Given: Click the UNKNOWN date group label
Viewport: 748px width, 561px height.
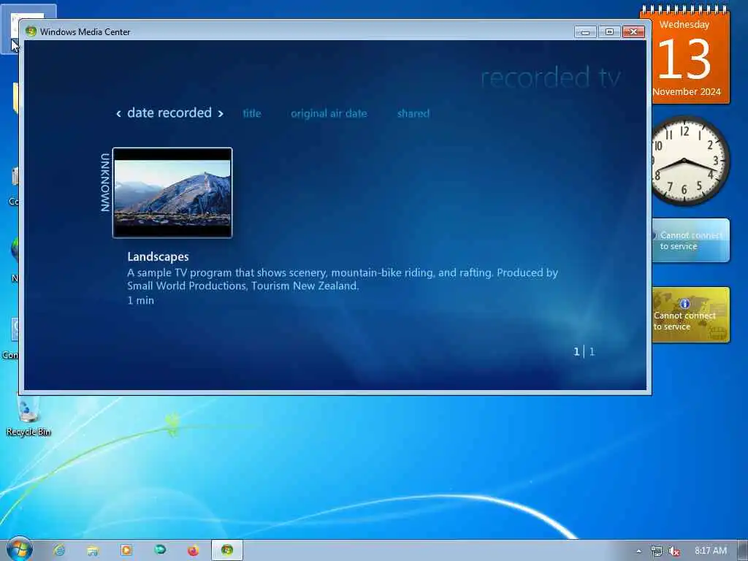Looking at the screenshot, I should point(105,182).
